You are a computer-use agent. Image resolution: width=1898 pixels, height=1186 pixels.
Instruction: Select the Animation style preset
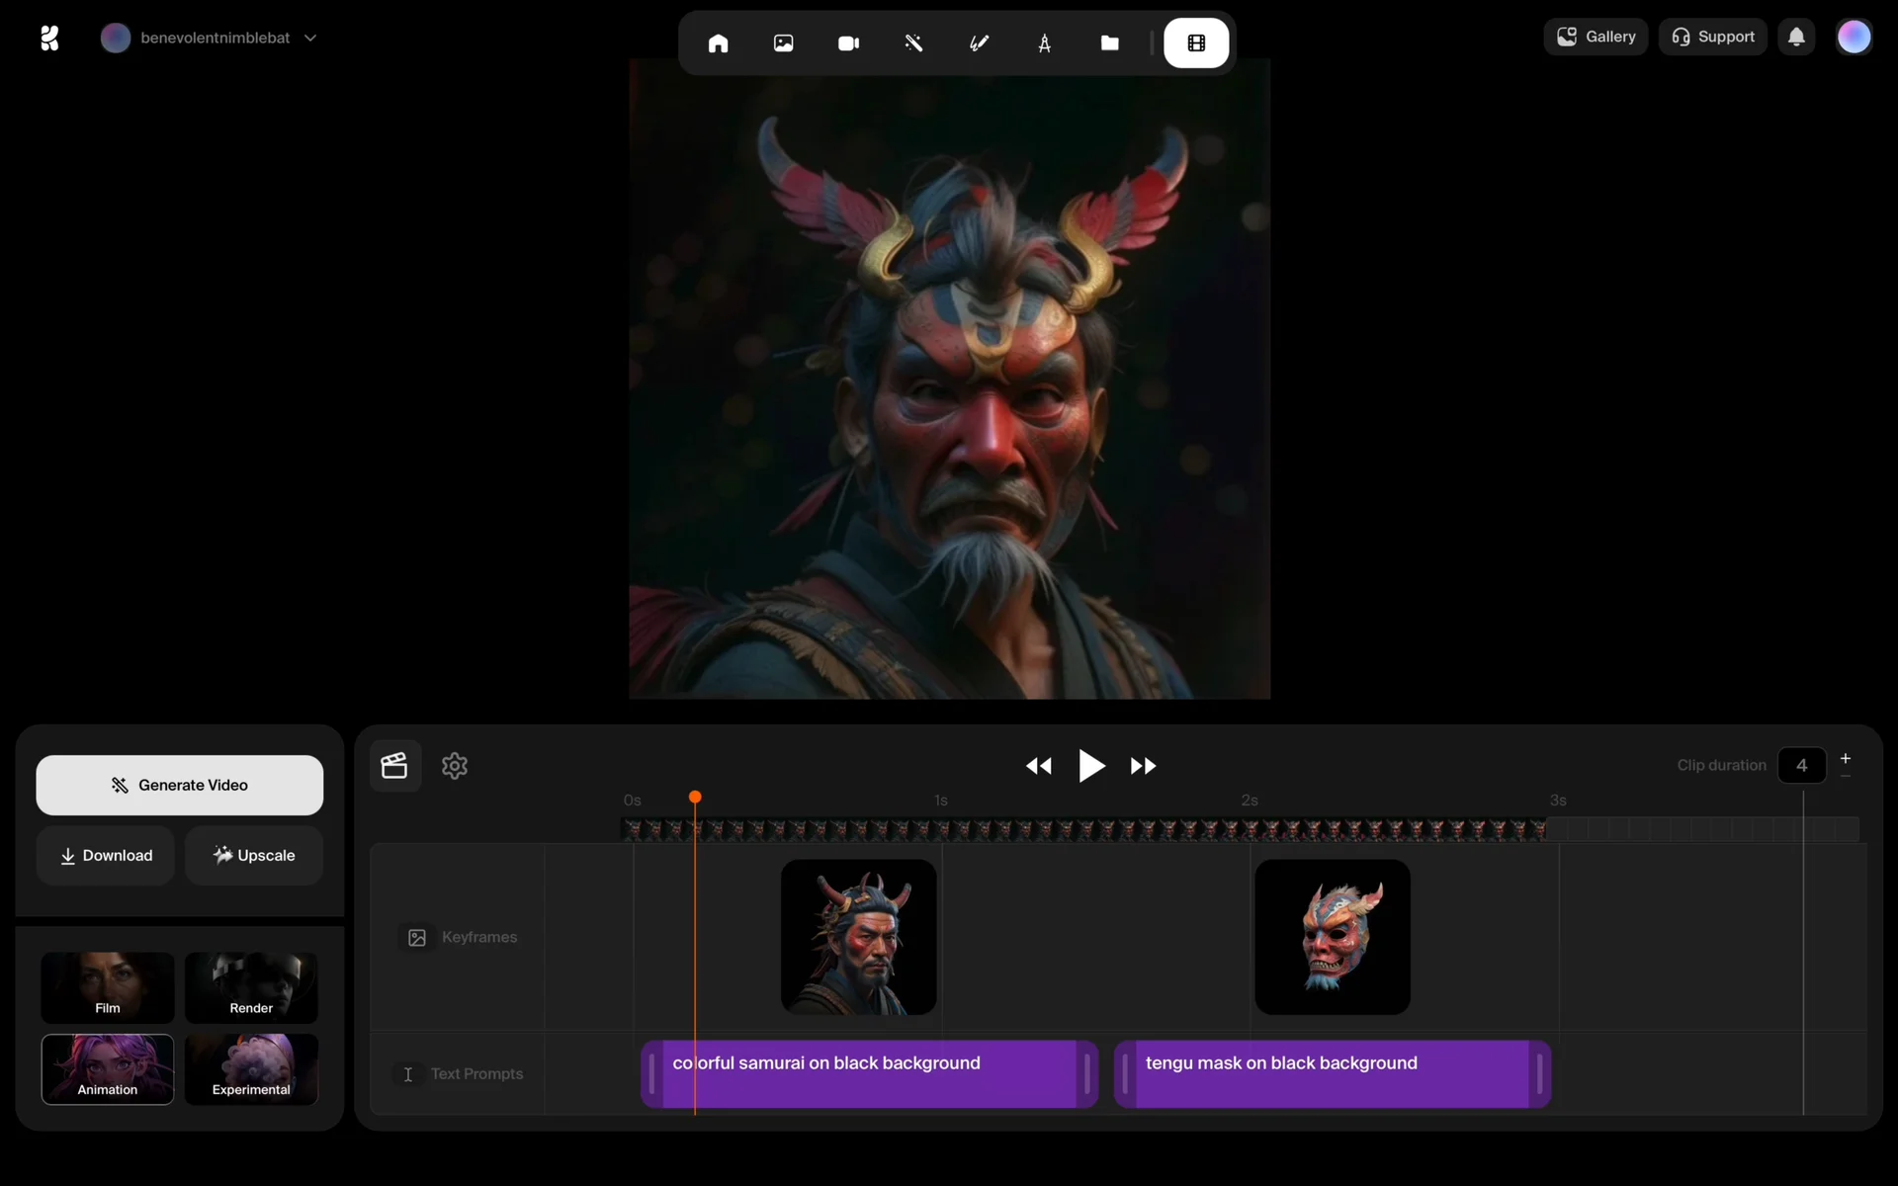coord(108,1069)
